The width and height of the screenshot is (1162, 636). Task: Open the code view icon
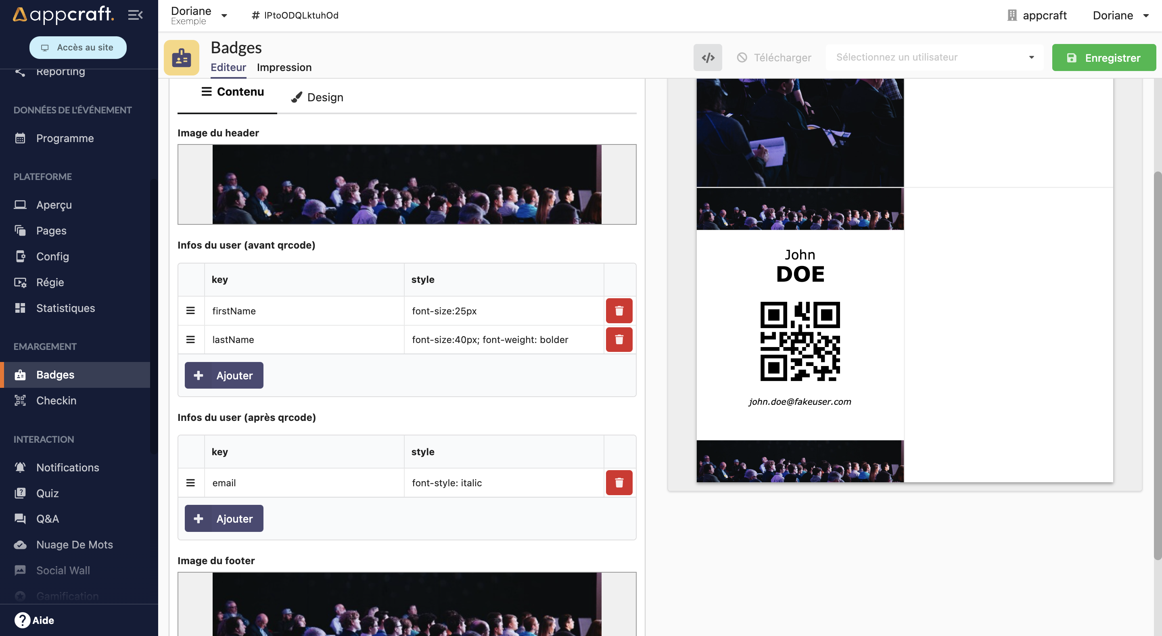click(x=707, y=57)
